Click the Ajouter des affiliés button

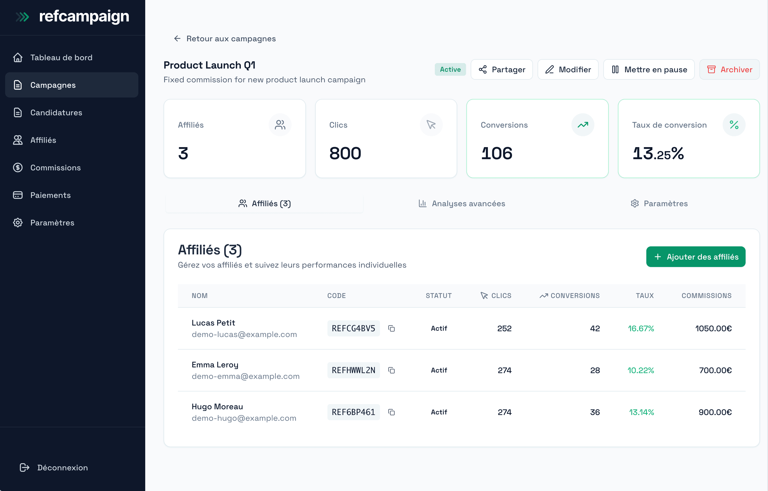click(x=696, y=257)
